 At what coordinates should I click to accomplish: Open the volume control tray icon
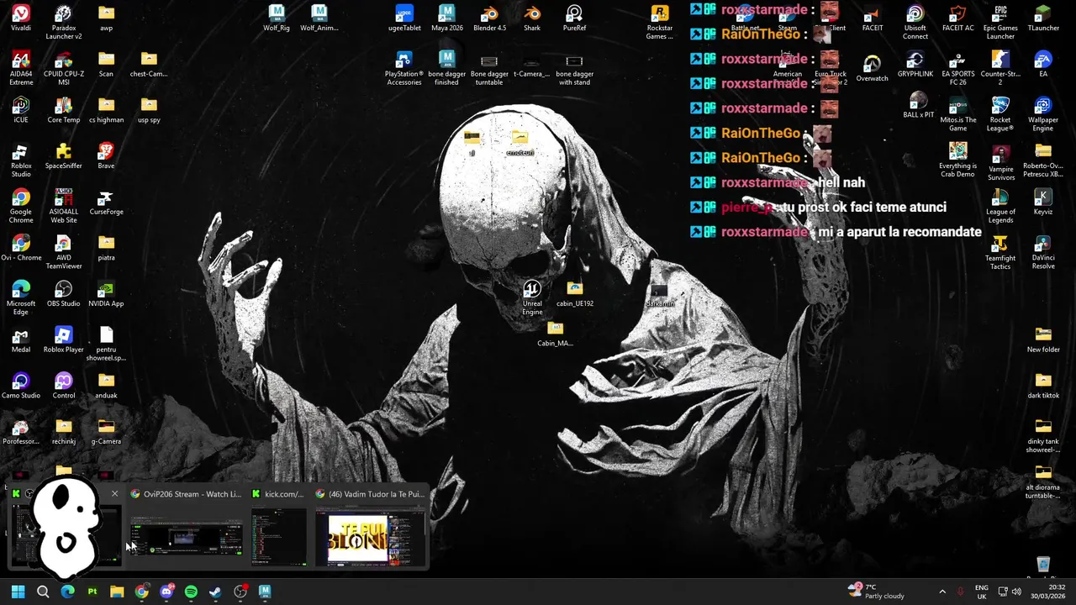coord(1016,592)
